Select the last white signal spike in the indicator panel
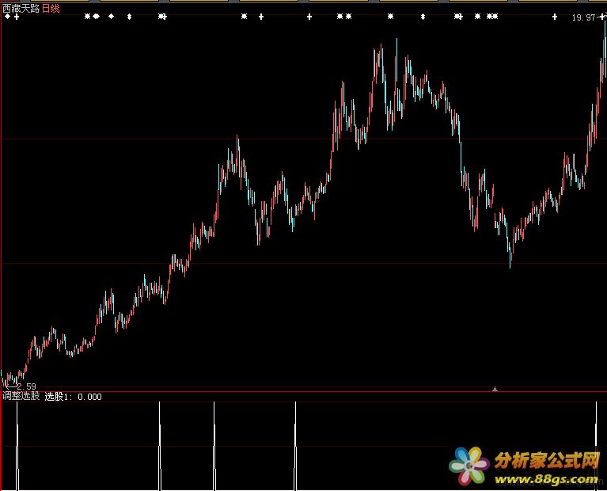Image resolution: width=607 pixels, height=491 pixels. pos(597,446)
